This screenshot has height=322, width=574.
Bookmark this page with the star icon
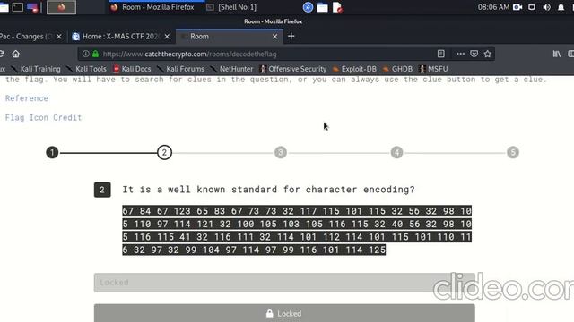coord(488,54)
